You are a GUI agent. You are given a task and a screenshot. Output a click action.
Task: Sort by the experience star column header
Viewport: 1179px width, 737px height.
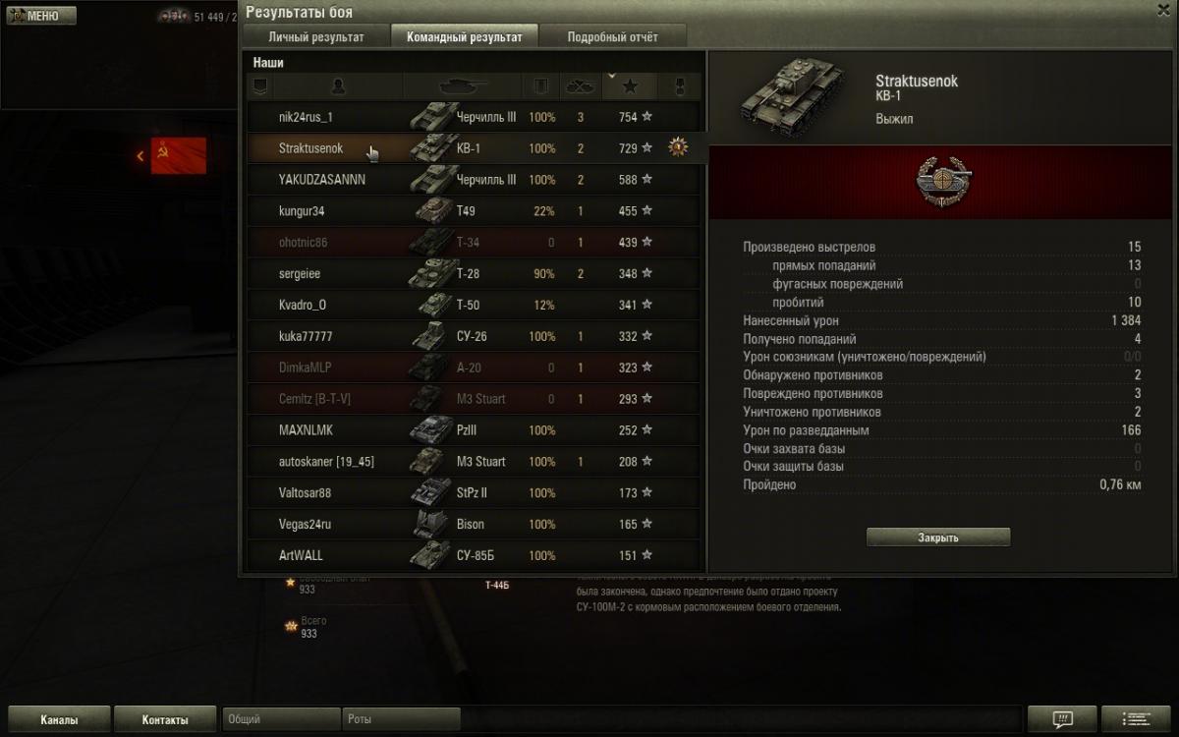pos(629,86)
